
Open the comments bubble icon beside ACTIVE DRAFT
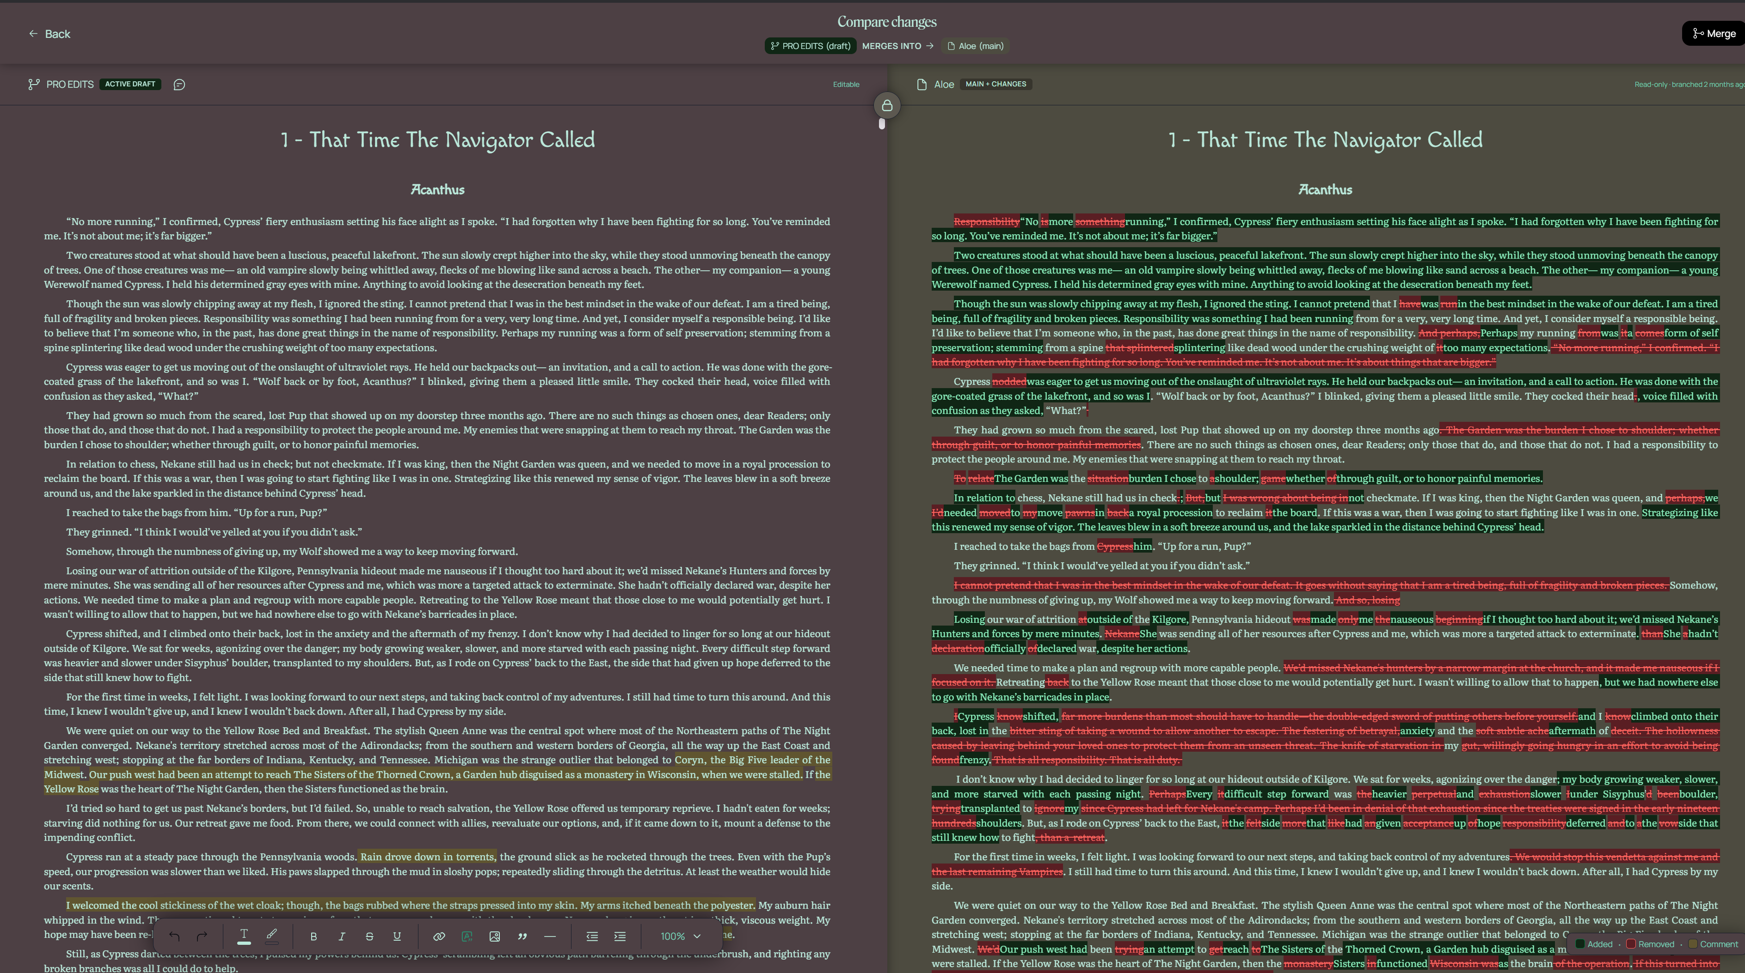pyautogui.click(x=179, y=85)
